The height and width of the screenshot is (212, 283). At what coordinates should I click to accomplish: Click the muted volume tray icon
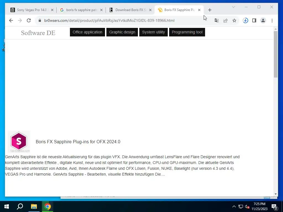tap(247, 206)
